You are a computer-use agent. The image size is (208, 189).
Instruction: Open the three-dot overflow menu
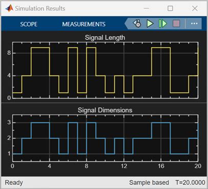194,24
